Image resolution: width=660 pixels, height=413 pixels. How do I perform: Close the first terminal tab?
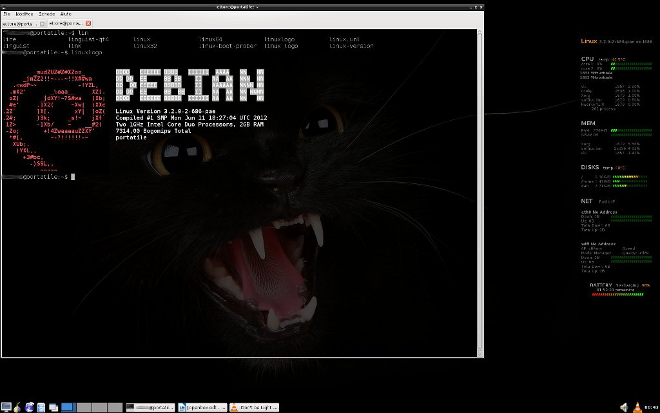tap(43, 23)
